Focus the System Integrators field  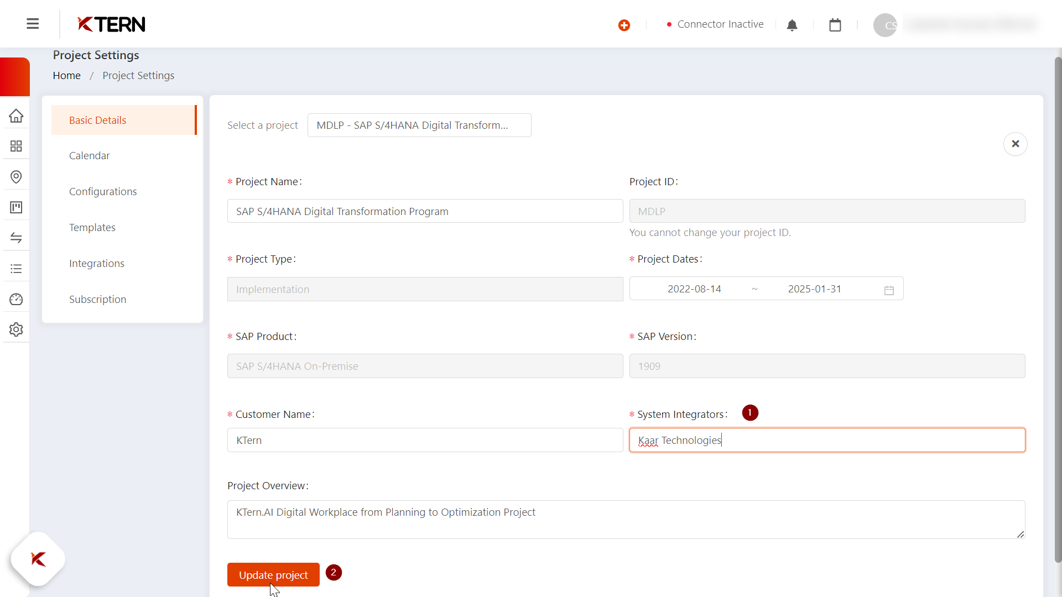pos(827,440)
